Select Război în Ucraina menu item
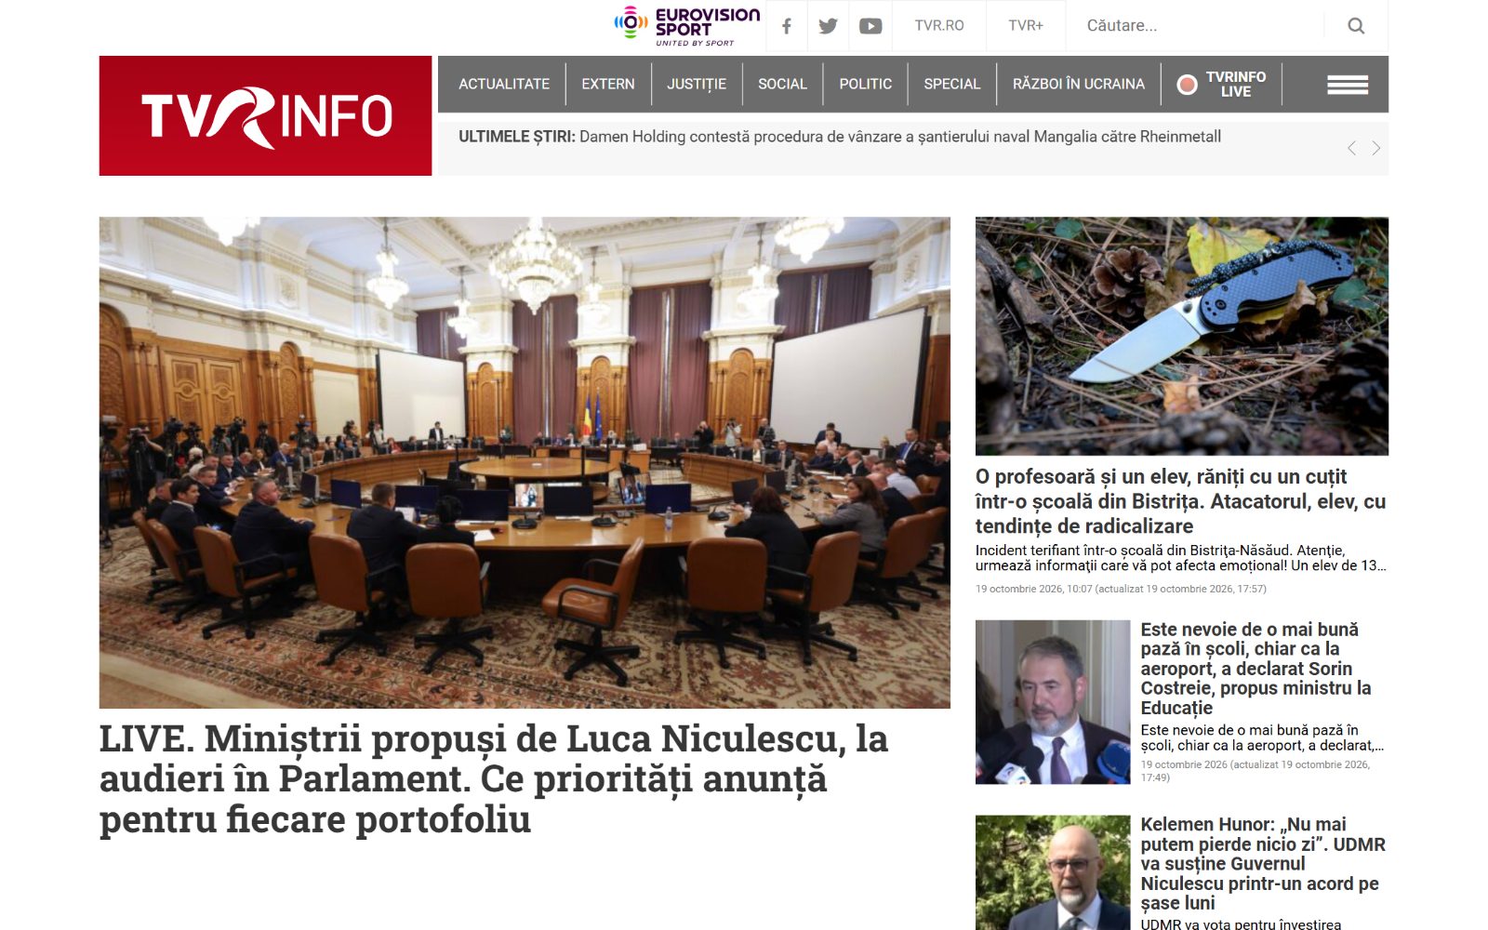The height and width of the screenshot is (930, 1488). (x=1079, y=84)
